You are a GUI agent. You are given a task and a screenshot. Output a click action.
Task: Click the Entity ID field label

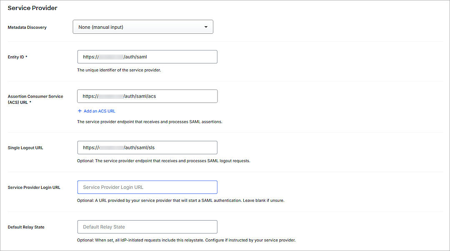[x=17, y=57]
